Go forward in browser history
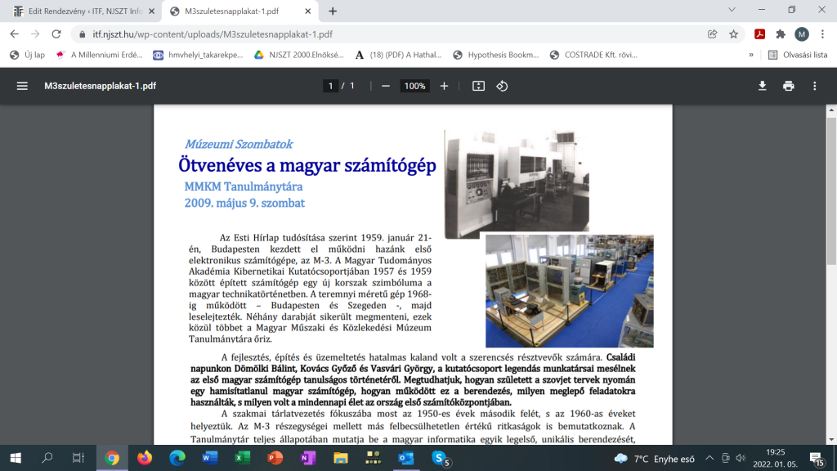The height and width of the screenshot is (471, 837). pyautogui.click(x=35, y=34)
